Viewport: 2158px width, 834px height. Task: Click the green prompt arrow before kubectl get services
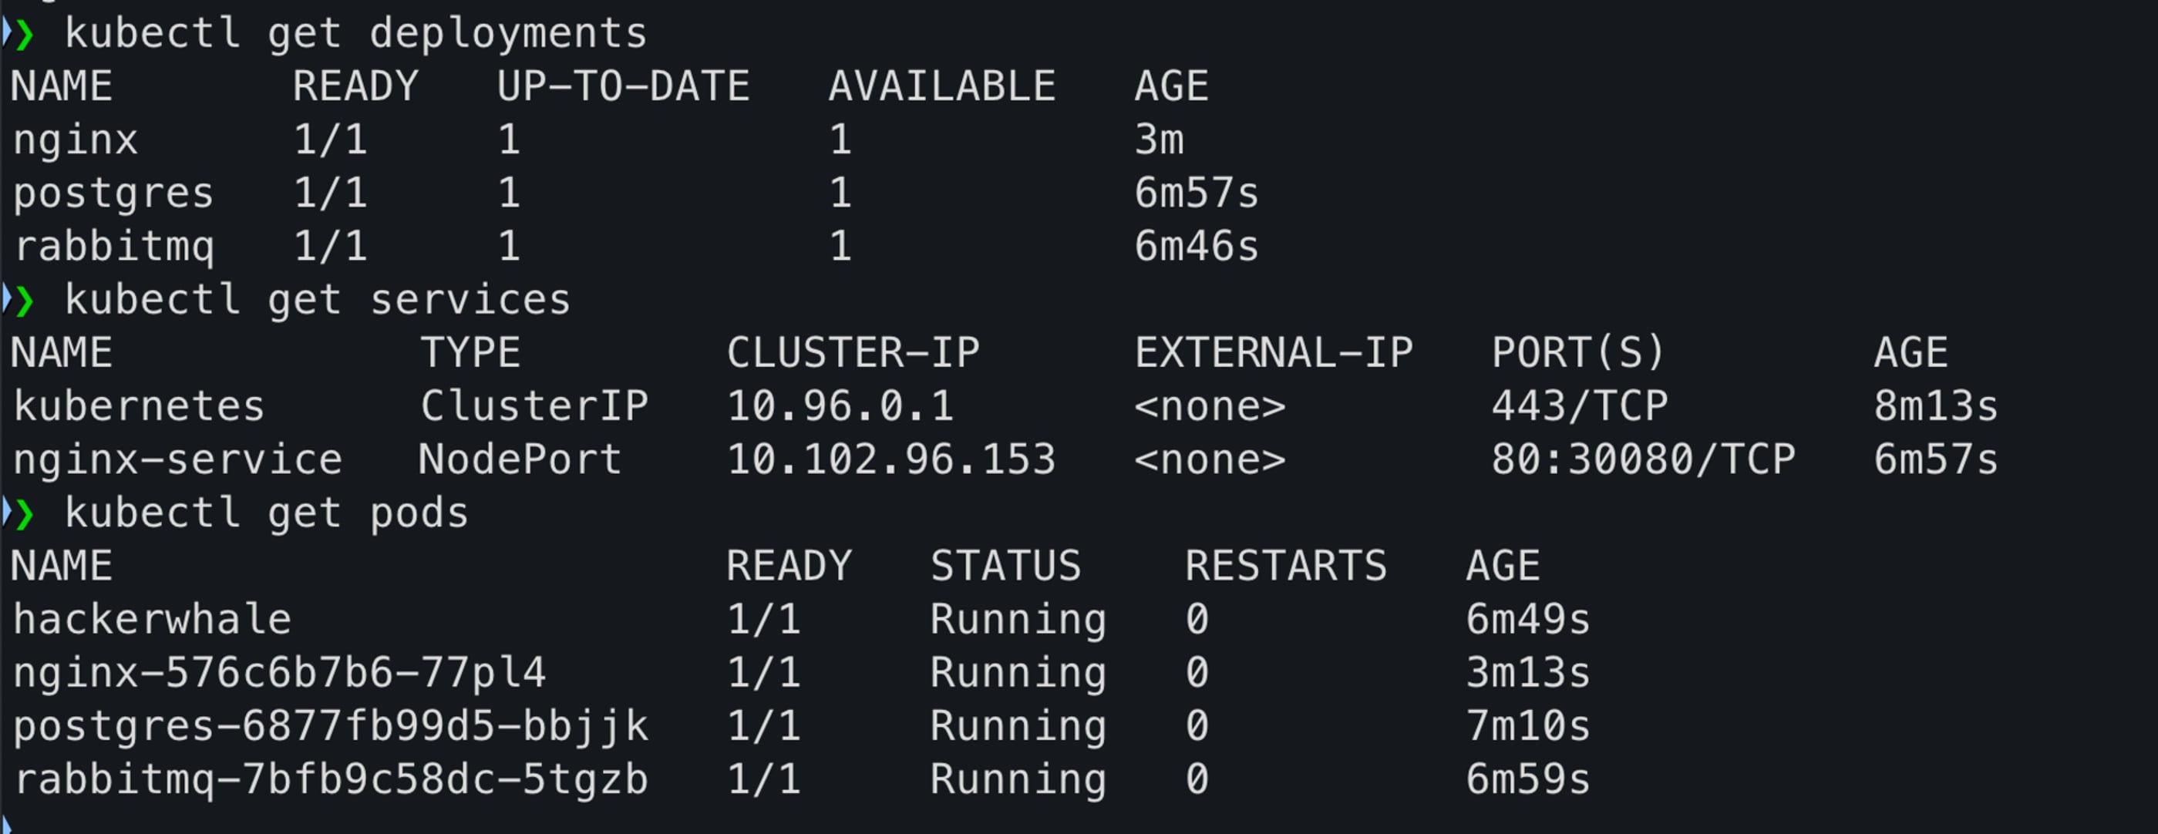(x=23, y=301)
